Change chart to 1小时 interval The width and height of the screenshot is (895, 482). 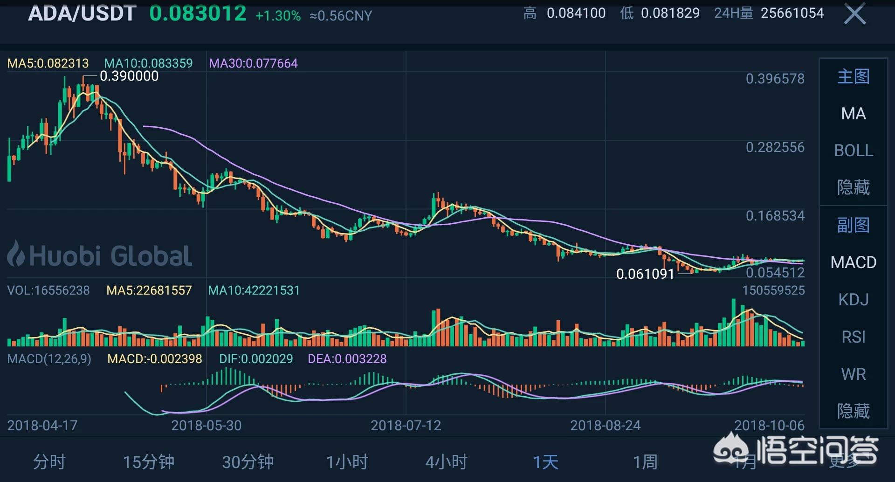[347, 462]
